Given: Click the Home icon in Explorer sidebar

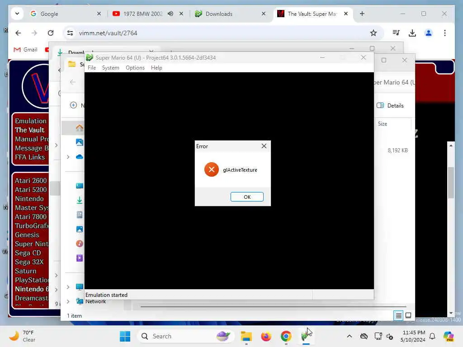Looking at the screenshot, I should click(x=80, y=128).
